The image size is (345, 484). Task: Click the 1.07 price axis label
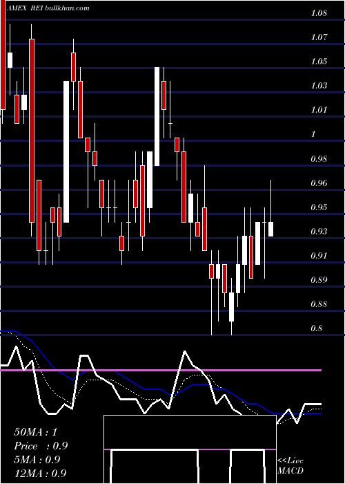pos(319,37)
